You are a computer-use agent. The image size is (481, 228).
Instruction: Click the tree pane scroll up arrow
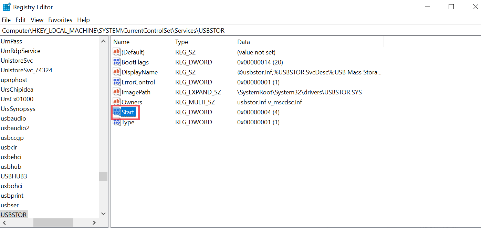(x=103, y=41)
